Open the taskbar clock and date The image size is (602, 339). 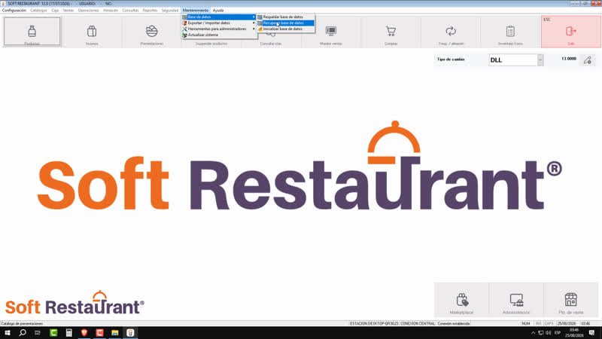tap(574, 333)
